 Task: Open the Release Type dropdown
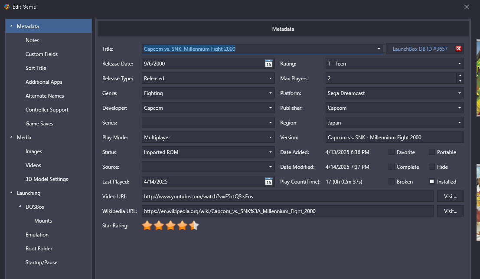(x=208, y=79)
